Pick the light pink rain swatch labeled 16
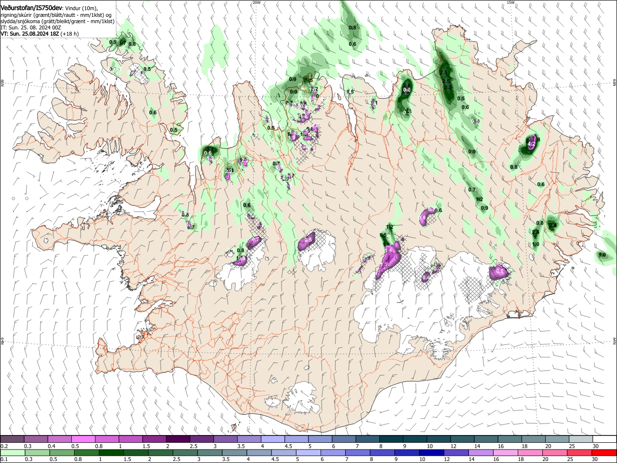617x463 pixels. 506,452
